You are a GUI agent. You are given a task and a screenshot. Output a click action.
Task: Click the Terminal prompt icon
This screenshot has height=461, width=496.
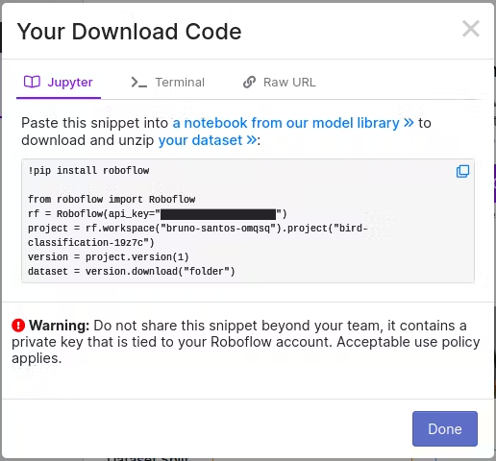pos(138,83)
